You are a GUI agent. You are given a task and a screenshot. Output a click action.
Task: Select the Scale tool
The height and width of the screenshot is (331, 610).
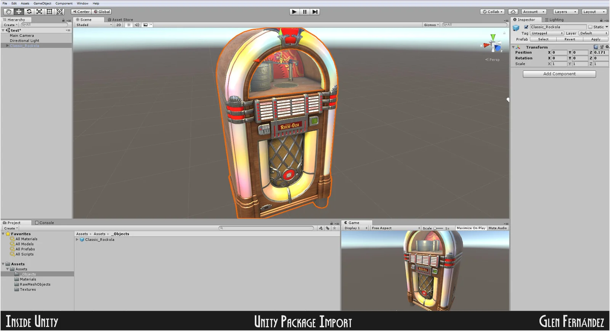pos(39,12)
